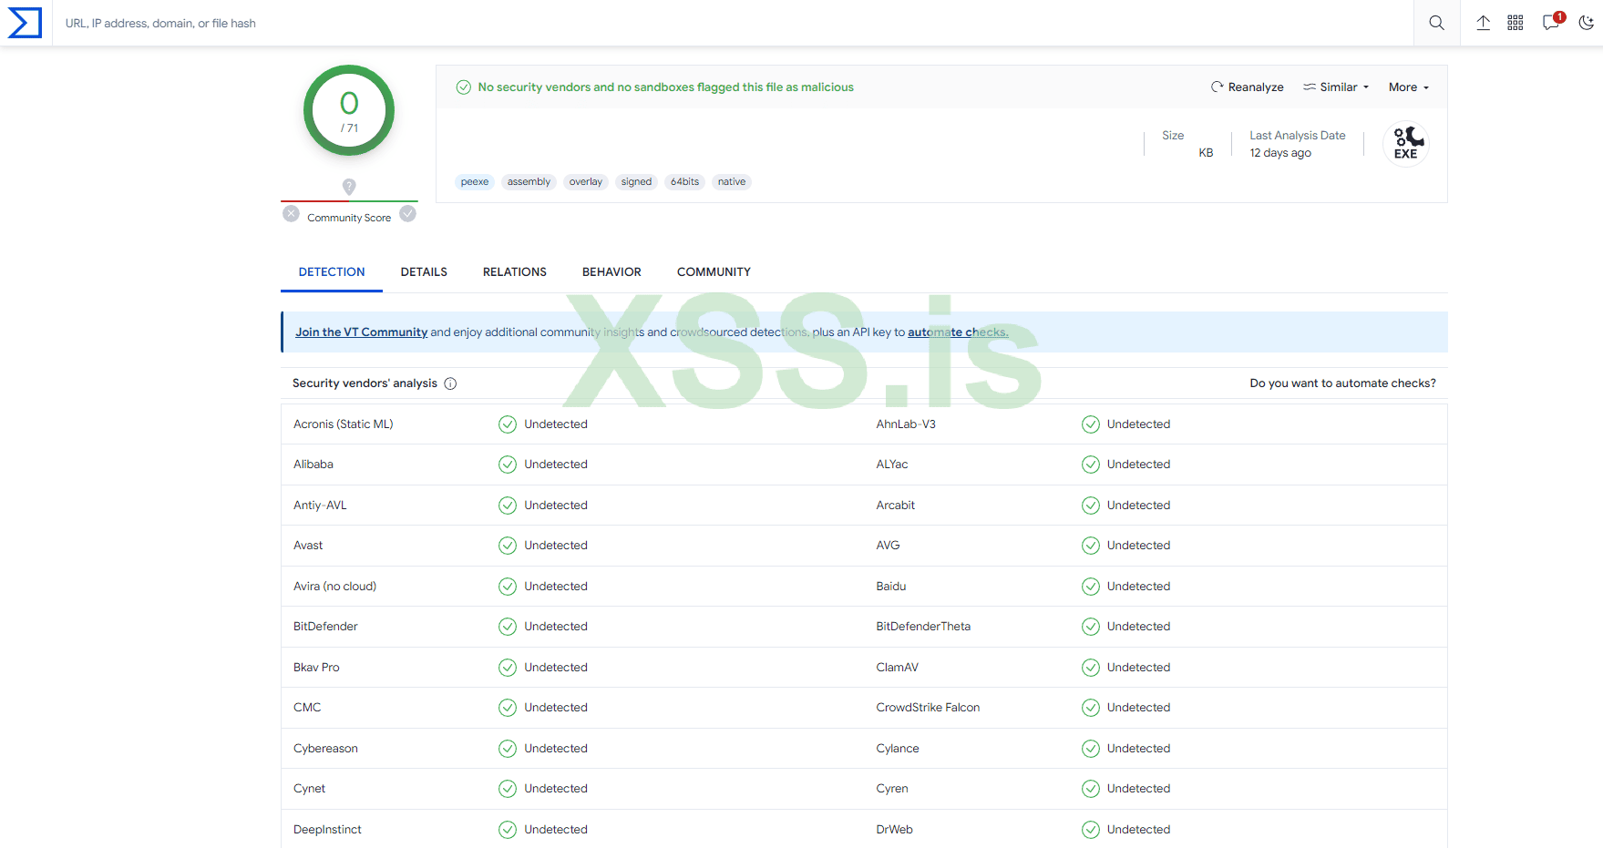The height and width of the screenshot is (848, 1603).
Task: Click the Join the VT Community link
Action: pos(361,332)
